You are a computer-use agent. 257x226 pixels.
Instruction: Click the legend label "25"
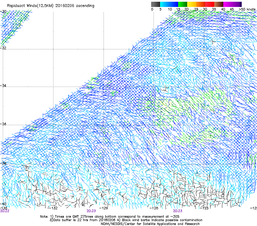pos(196,9)
